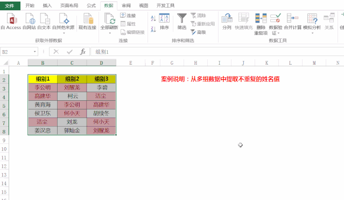Open the 连接 connections button
Viewport: 344px width, 200px height.
click(x=128, y=16)
